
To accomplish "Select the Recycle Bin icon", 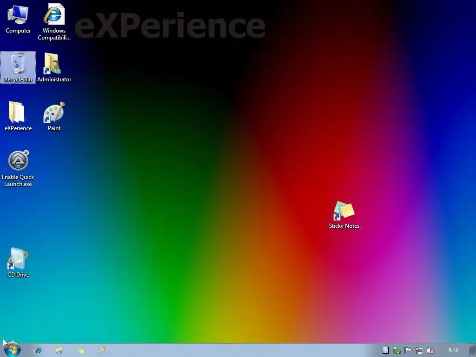I will pyautogui.click(x=18, y=67).
